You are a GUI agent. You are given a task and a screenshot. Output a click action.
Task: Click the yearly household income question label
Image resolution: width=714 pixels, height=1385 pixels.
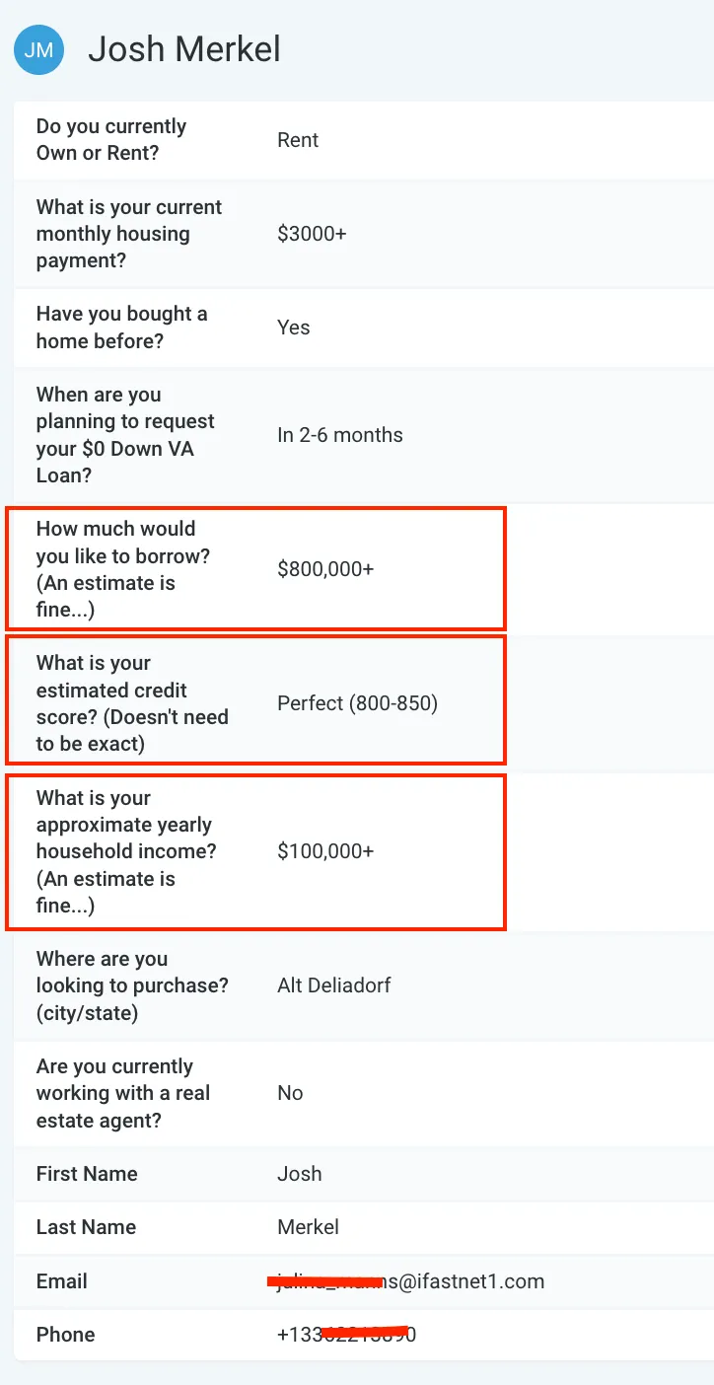(x=125, y=851)
